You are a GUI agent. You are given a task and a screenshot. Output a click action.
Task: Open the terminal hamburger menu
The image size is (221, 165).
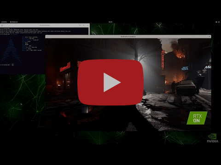click(84, 25)
